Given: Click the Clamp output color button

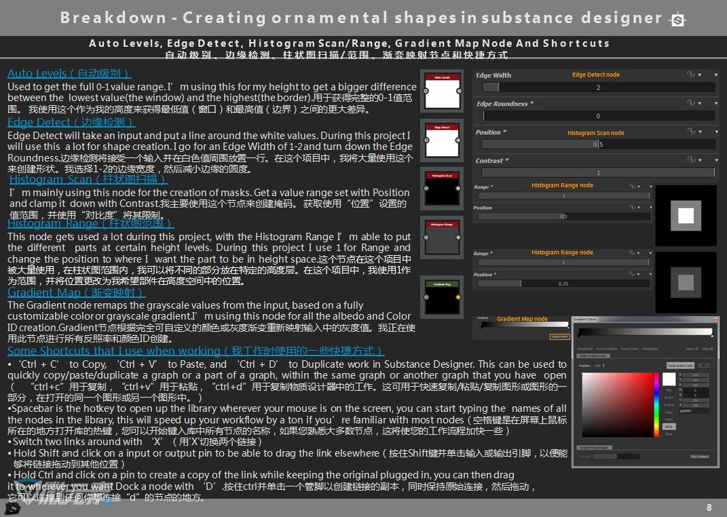Looking at the screenshot, I should [679, 366].
